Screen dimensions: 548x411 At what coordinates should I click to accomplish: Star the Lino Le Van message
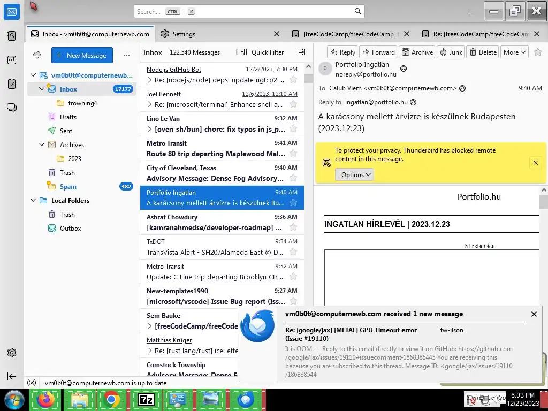pos(293,128)
